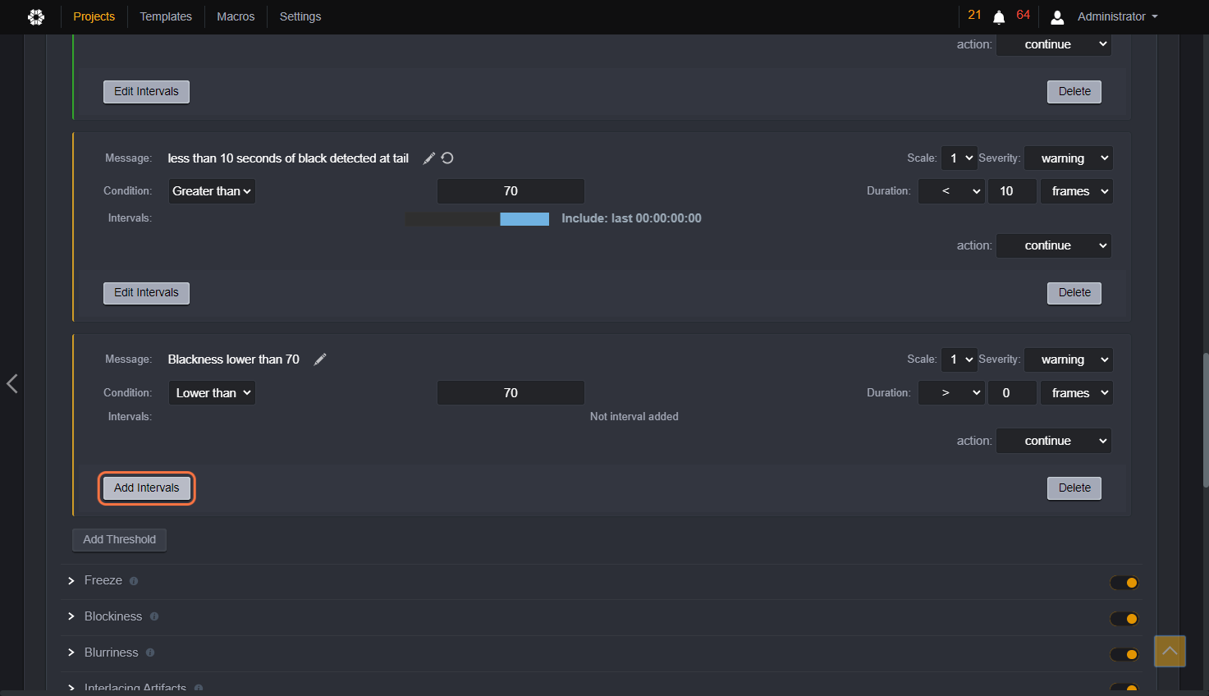
Task: Toggle the Blurriness check switch
Action: pyautogui.click(x=1124, y=655)
